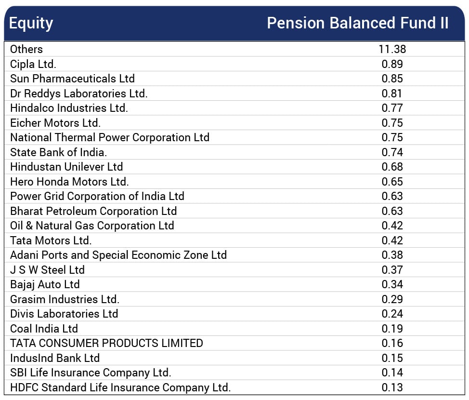Click Adani Ports and Special Economic Zone Ltd
Screen dimensions: 469x400
coord(118,255)
